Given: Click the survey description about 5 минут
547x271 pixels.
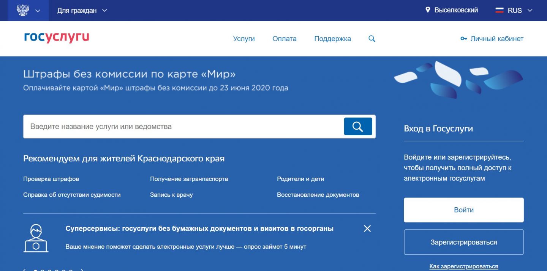Looking at the screenshot, I should (186, 247).
